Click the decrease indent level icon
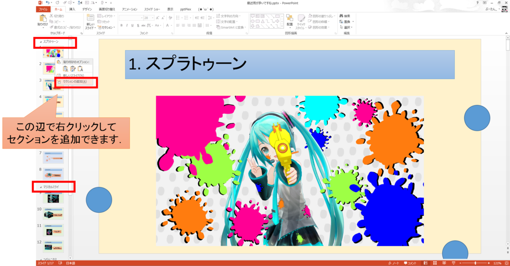 pos(197,18)
